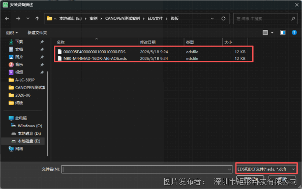The image size is (302, 189).
Task: Open the EDS和DCF文件 file type filter
Action: 266,169
